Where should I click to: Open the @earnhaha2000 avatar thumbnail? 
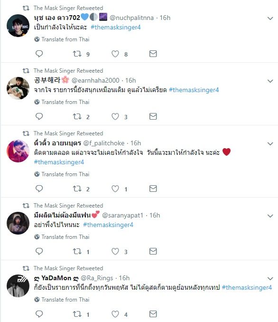pyautogui.click(x=18, y=88)
